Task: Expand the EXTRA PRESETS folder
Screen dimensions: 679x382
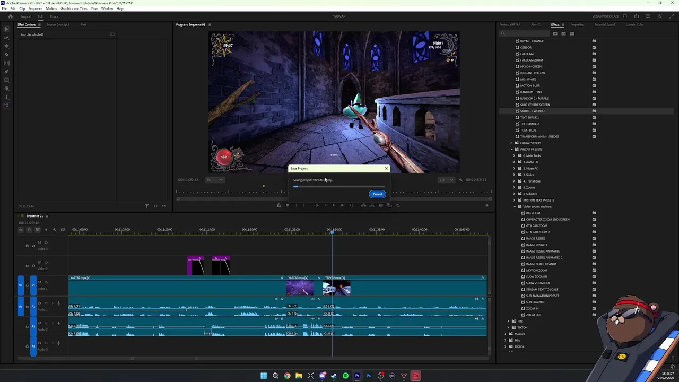Action: tap(512, 143)
